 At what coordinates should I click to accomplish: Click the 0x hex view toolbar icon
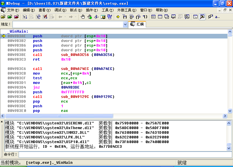(x=153, y=17)
